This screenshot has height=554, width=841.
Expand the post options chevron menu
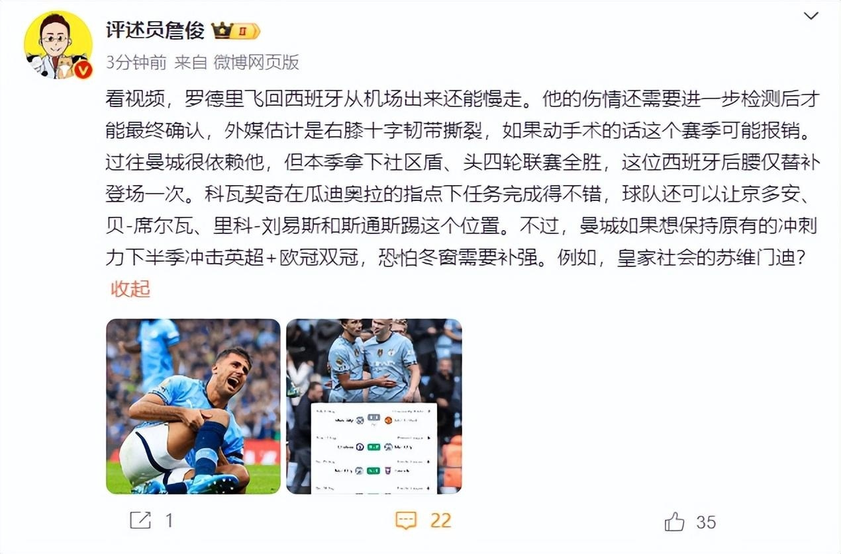point(811,16)
